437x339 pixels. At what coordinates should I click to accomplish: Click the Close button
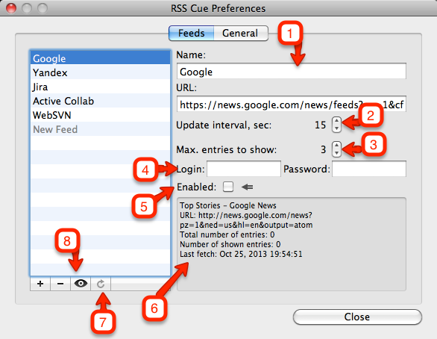[357, 317]
